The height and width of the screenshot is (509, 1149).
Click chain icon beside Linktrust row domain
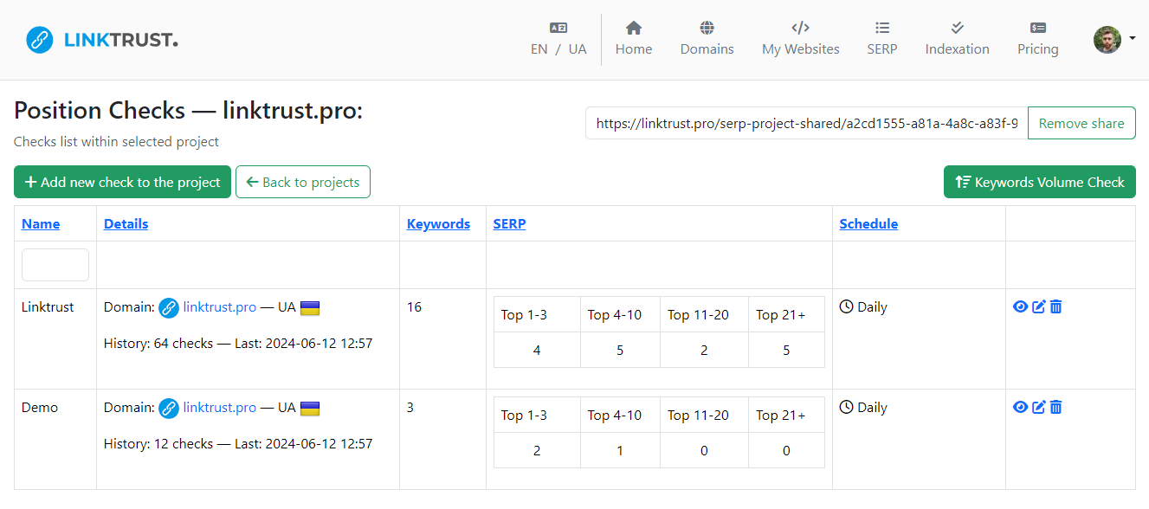tap(169, 307)
